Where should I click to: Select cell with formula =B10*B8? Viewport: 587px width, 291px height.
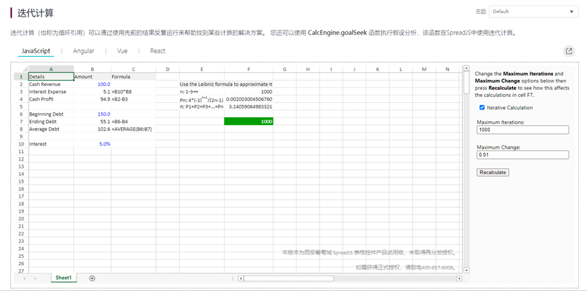click(134, 91)
